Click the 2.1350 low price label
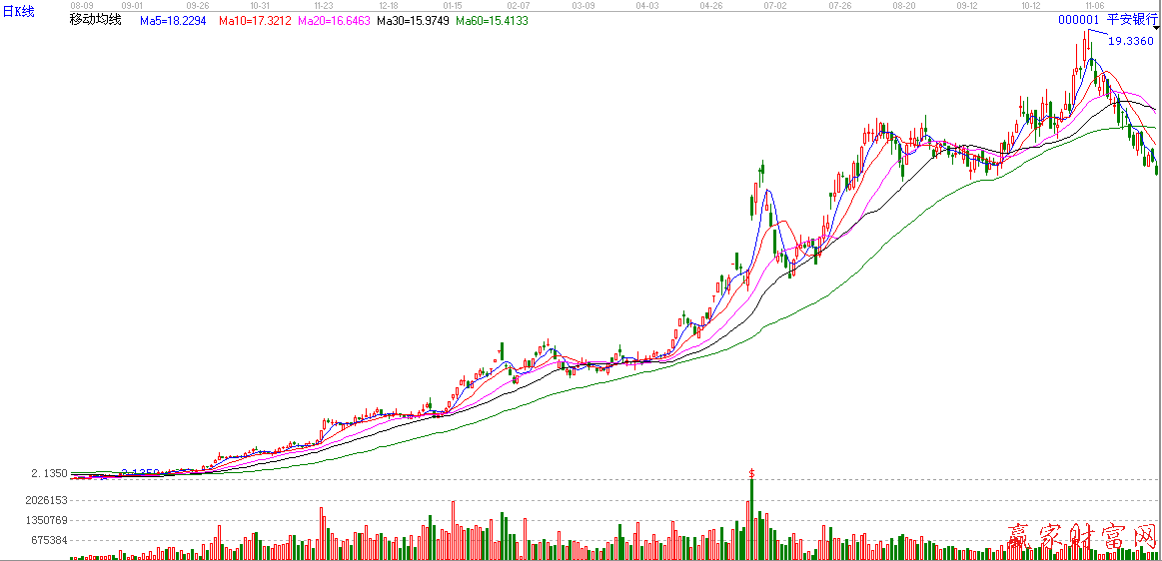Screen dimensions: 1162x561 pos(49,473)
